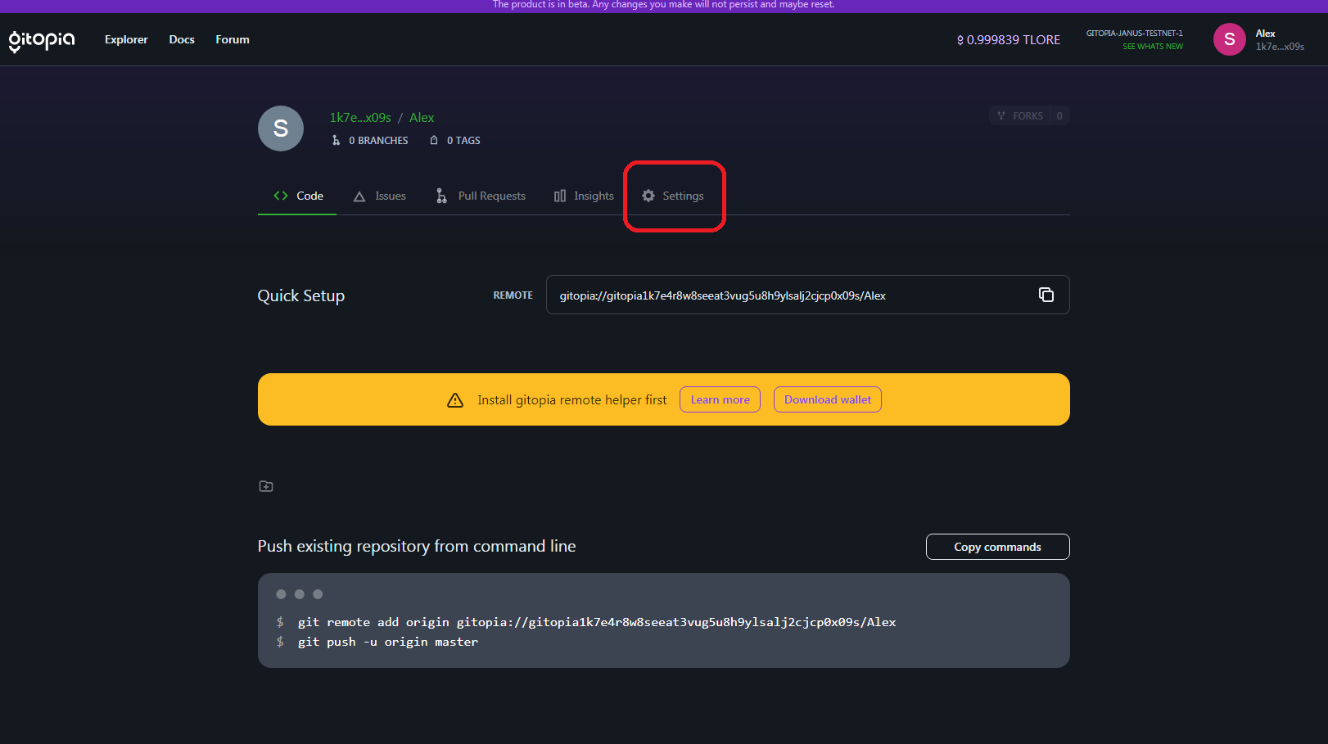Open the Alex repository name link

422,118
